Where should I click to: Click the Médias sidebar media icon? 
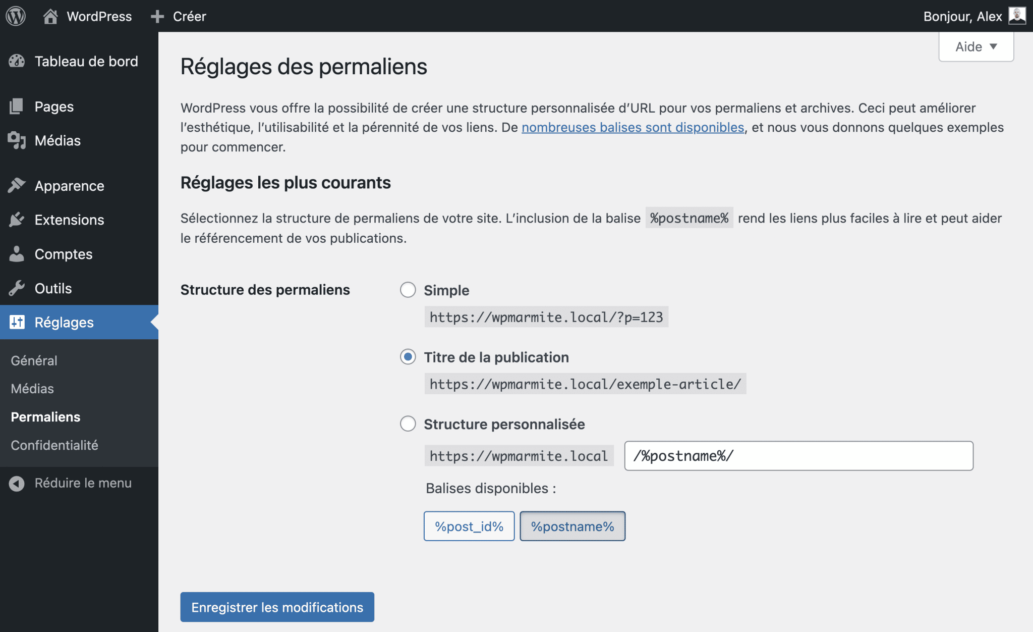(17, 140)
